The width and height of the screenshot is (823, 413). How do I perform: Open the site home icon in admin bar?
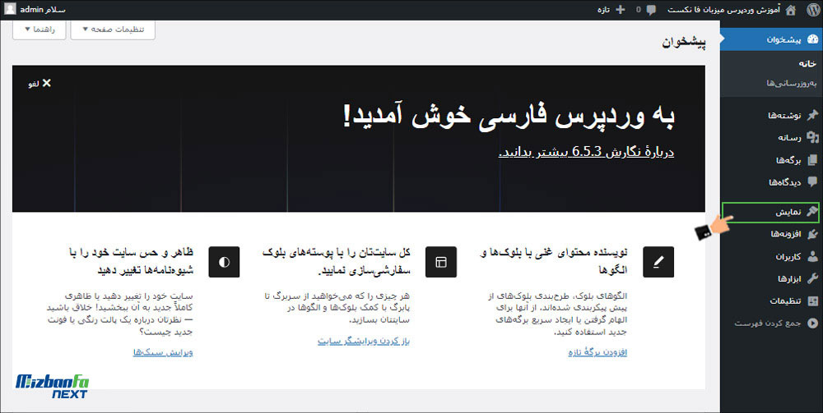pos(791,10)
